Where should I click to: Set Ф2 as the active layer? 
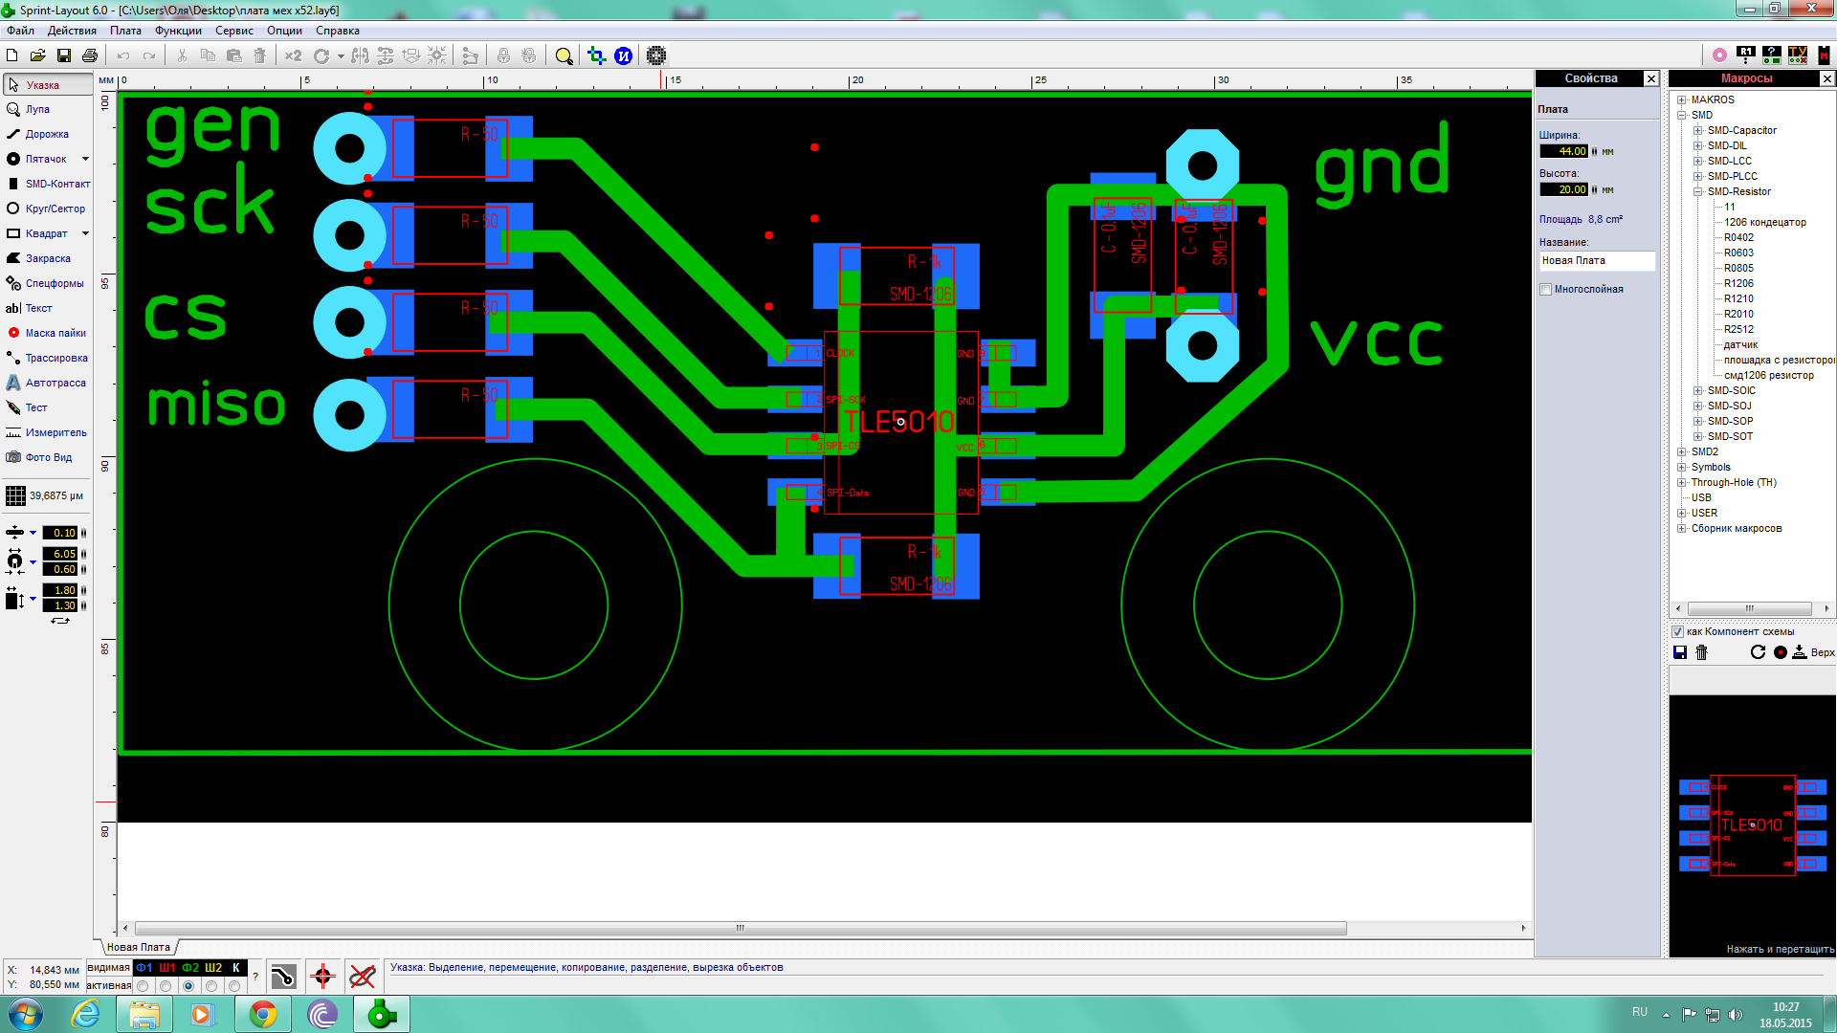[x=188, y=986]
